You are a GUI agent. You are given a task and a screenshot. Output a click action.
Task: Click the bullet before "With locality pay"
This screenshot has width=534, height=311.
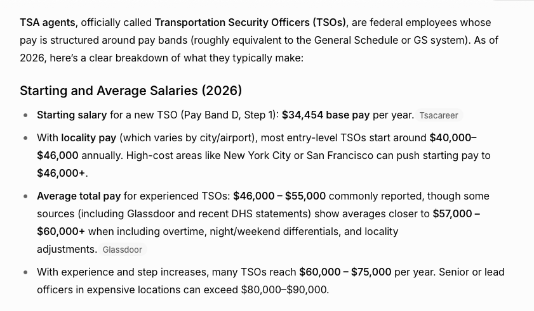(25, 138)
